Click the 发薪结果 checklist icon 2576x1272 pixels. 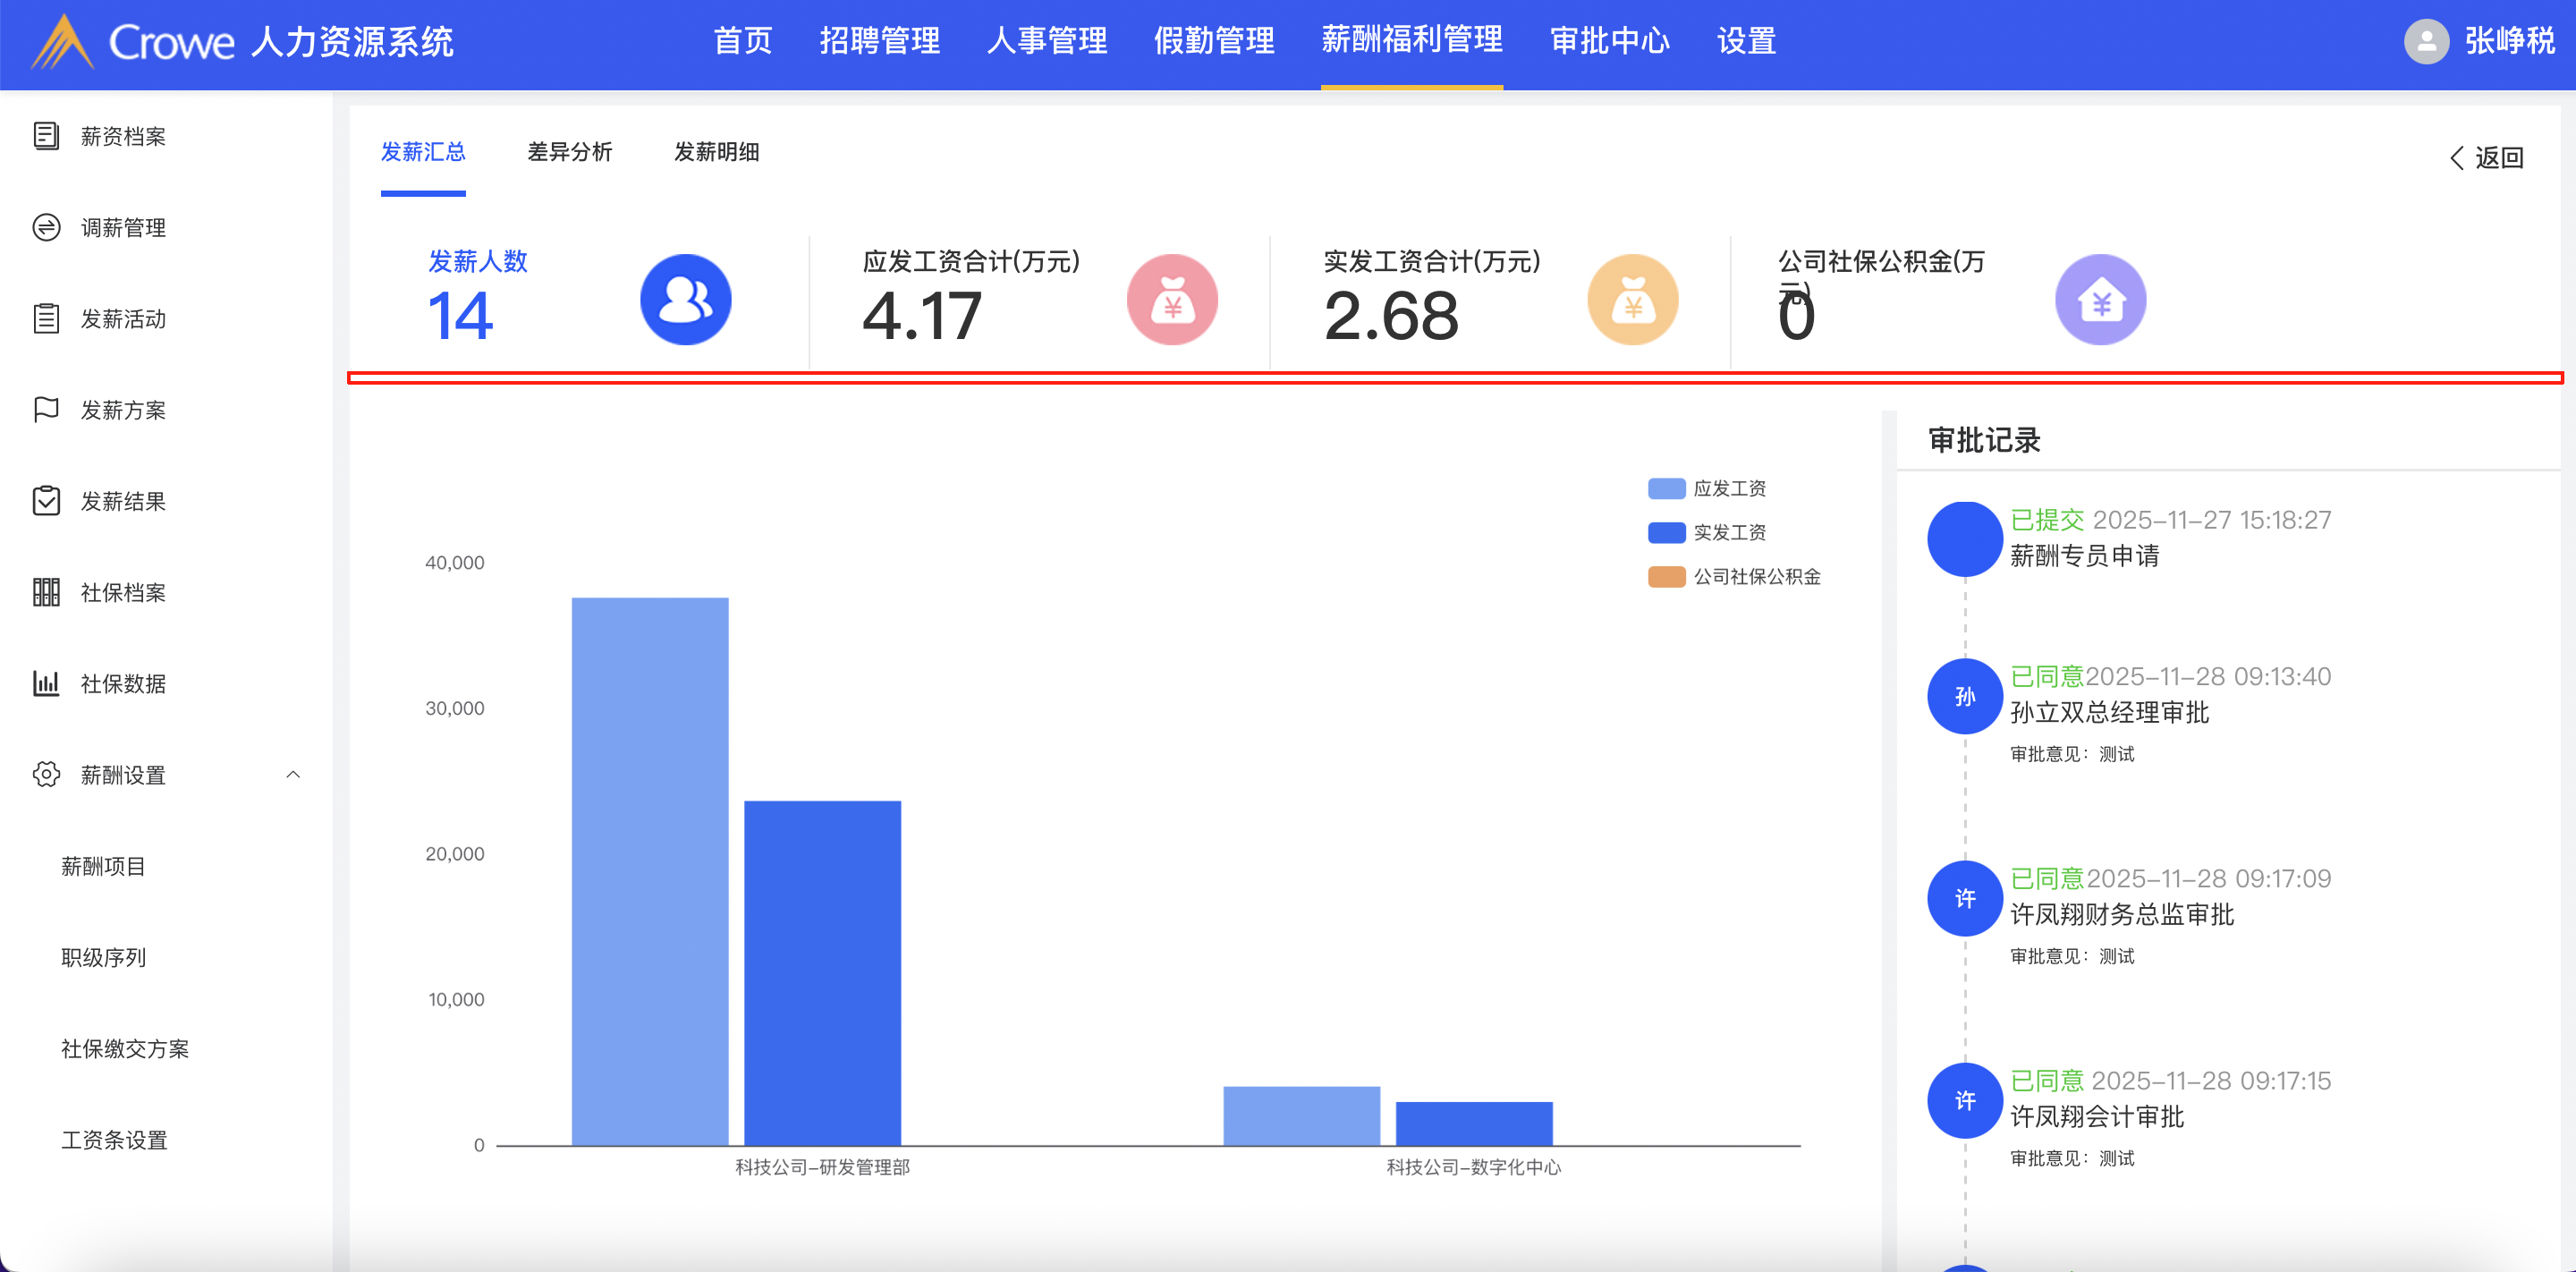[x=46, y=501]
